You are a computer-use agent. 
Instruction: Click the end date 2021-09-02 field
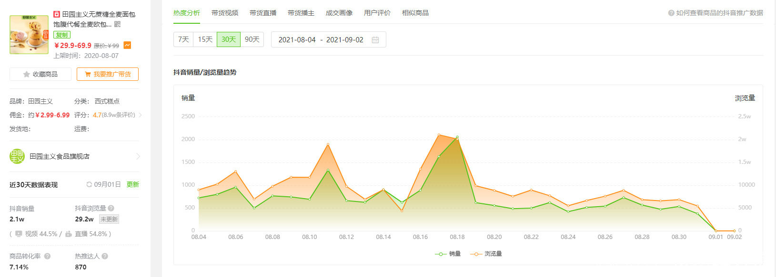[345, 40]
